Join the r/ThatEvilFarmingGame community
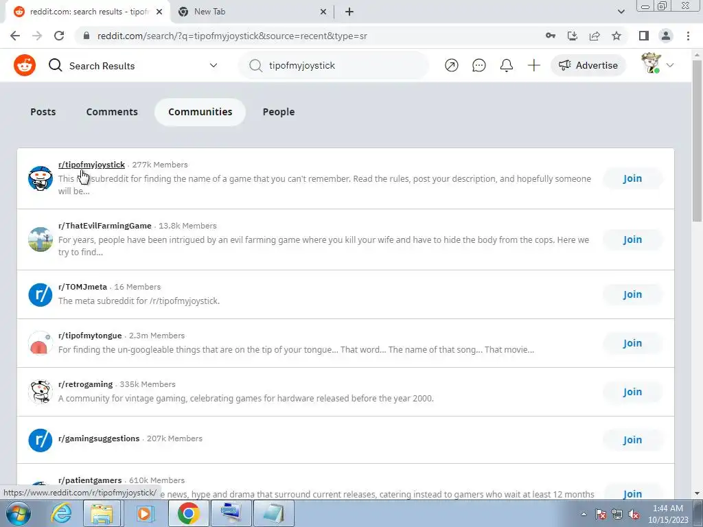This screenshot has width=703, height=527. [632, 239]
